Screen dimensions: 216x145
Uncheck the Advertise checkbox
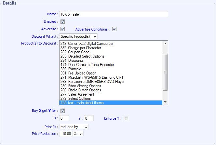[x=62, y=29]
